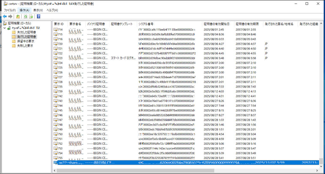
Task: Click the Up one level folder icon
Action: tap(18, 16)
